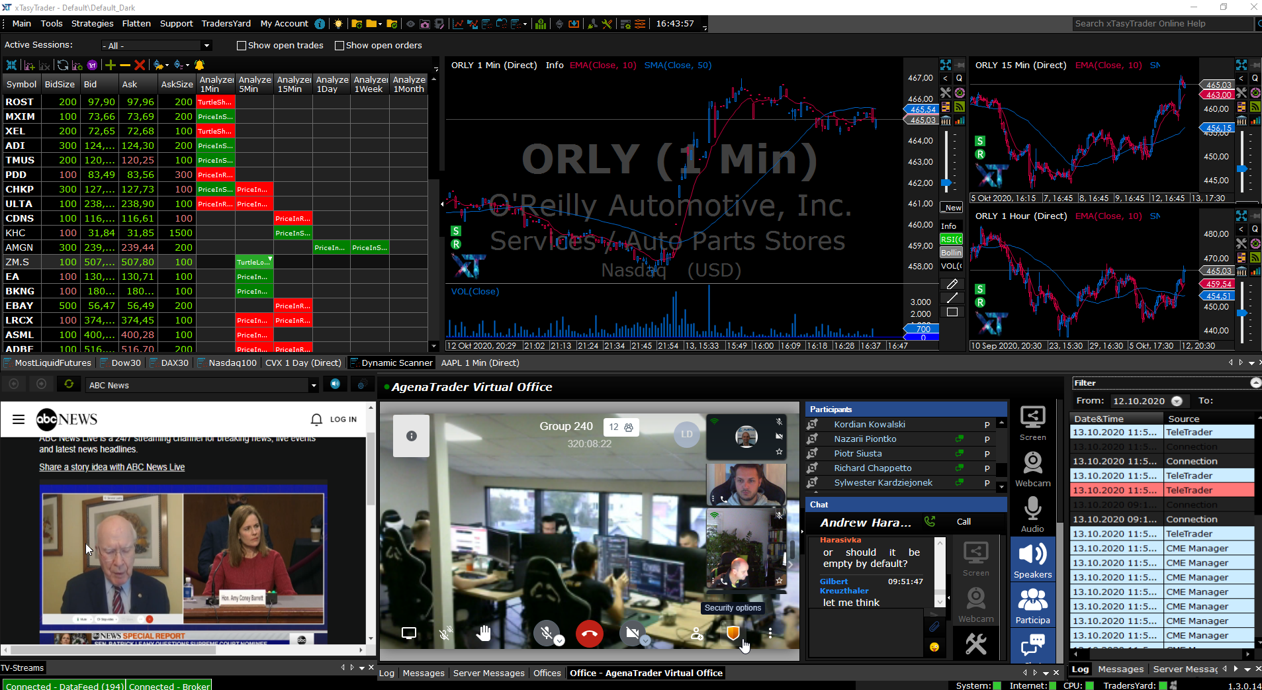Click the purple camera snapshot toolbar icon

coord(425,24)
